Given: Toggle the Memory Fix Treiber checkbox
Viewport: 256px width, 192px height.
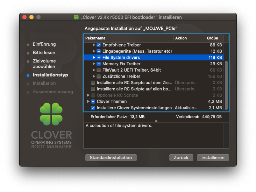Looking at the screenshot, I should (x=99, y=64).
